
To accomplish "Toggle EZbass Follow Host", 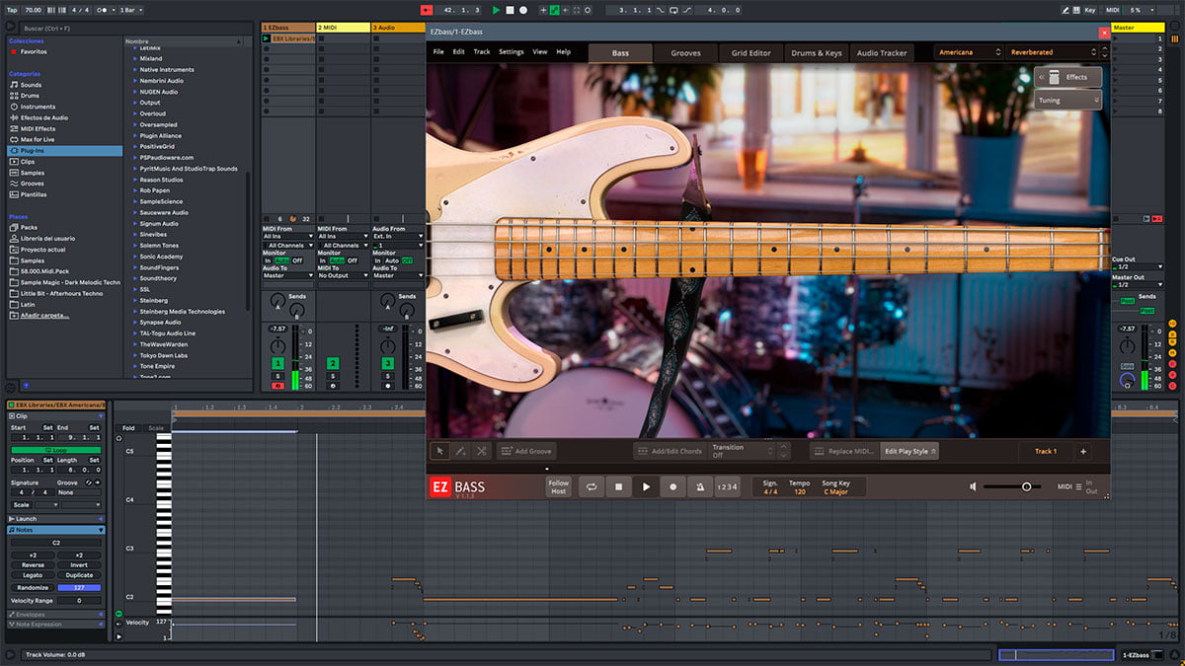I will [x=559, y=486].
